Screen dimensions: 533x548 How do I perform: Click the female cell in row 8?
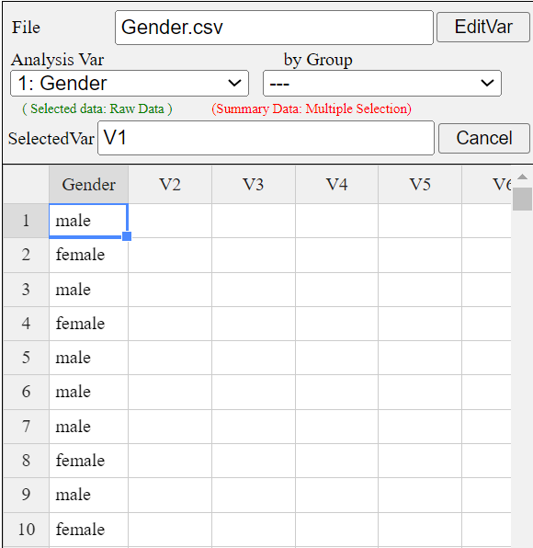click(89, 461)
